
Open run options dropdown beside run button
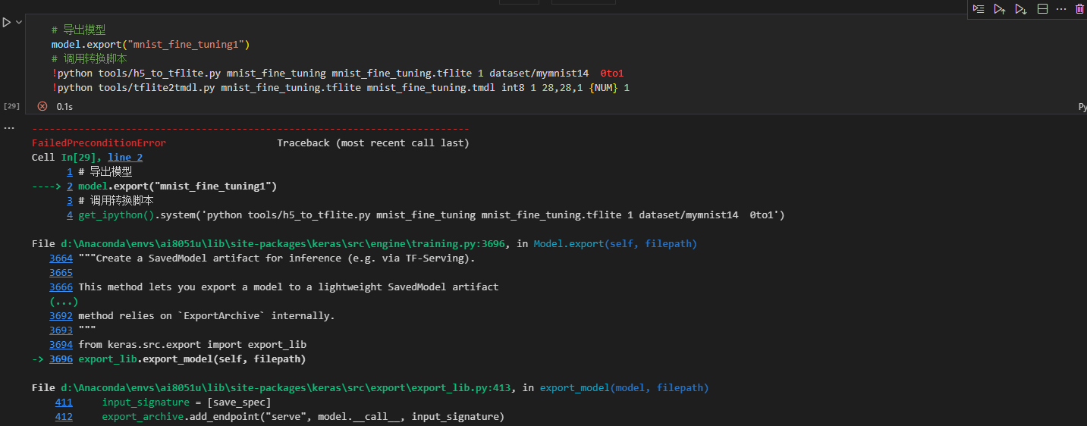[18, 23]
